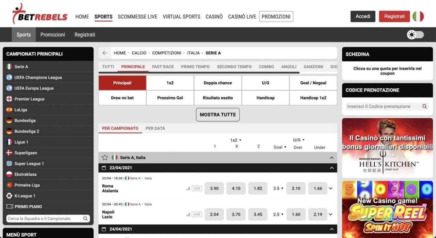This screenshot has width=436, height=238.
Task: Open the U/O market dropdown in the header
Action: tap(299, 140)
